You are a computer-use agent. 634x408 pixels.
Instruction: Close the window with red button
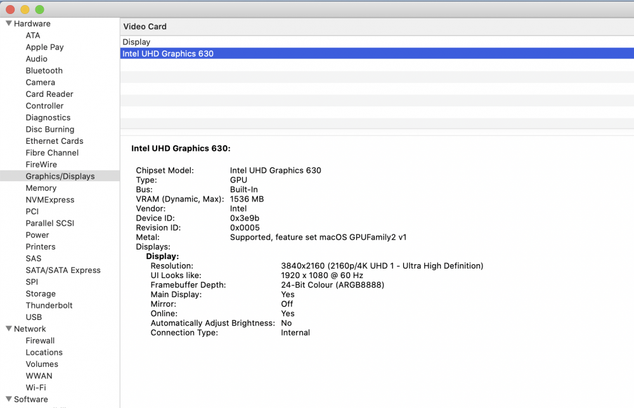point(11,10)
